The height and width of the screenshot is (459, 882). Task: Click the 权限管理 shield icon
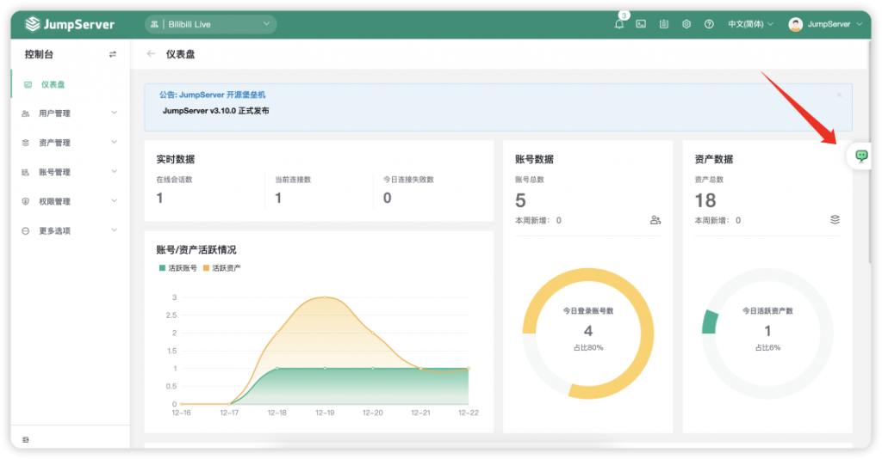tap(25, 201)
